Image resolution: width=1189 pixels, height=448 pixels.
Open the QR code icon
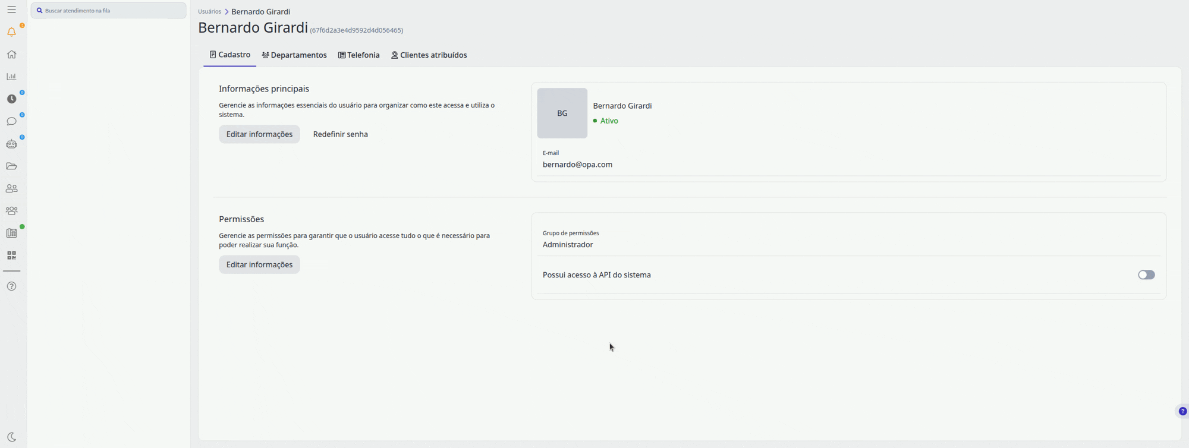(x=11, y=255)
